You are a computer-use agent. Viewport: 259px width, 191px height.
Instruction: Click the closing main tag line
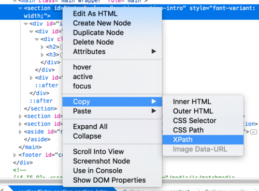(x=30, y=147)
